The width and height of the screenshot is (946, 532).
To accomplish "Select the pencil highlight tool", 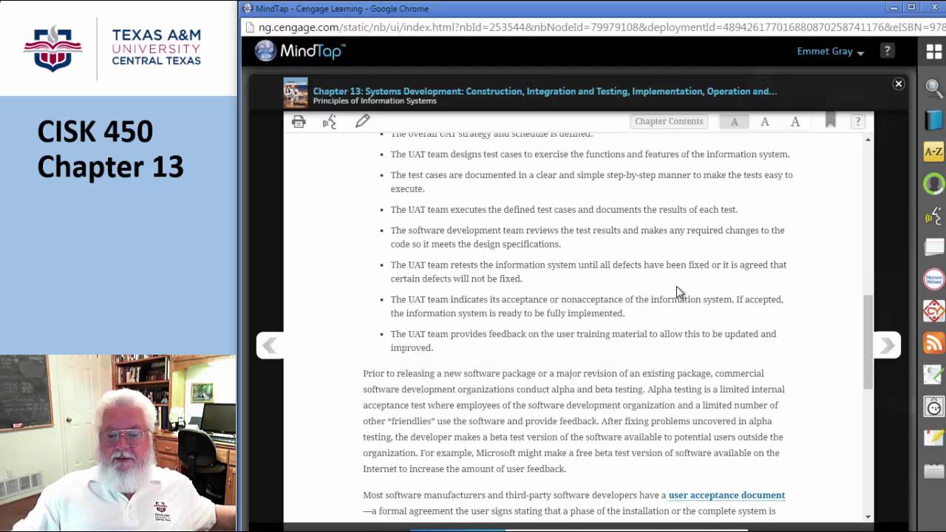I will 362,121.
